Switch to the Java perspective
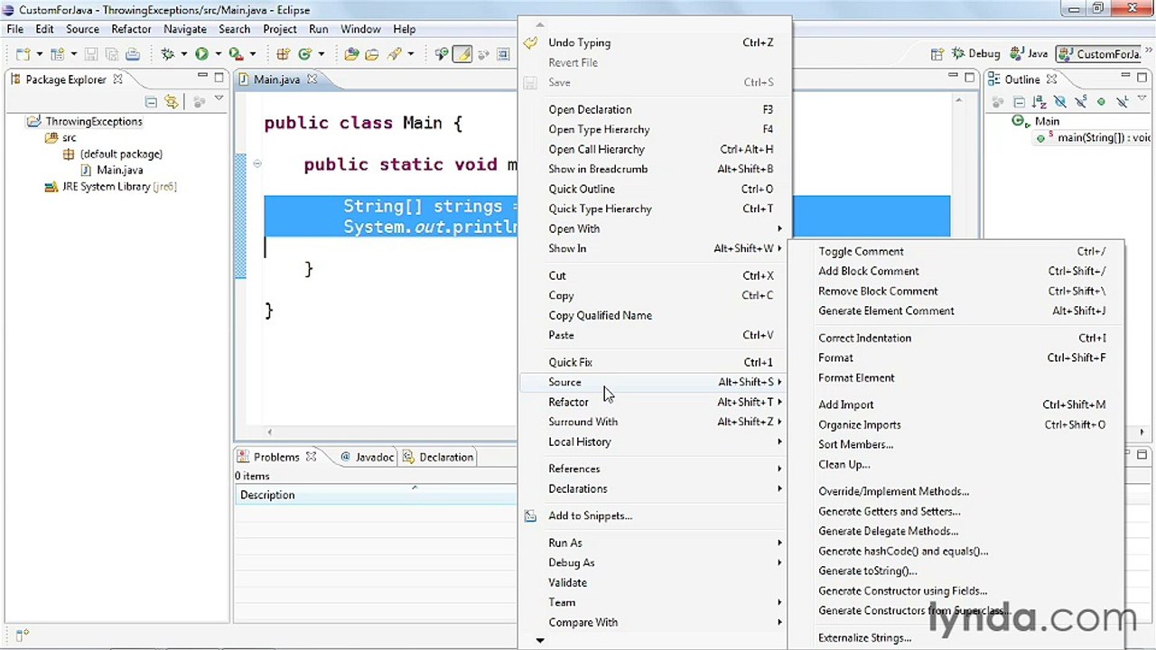Image resolution: width=1156 pixels, height=650 pixels. point(1029,54)
